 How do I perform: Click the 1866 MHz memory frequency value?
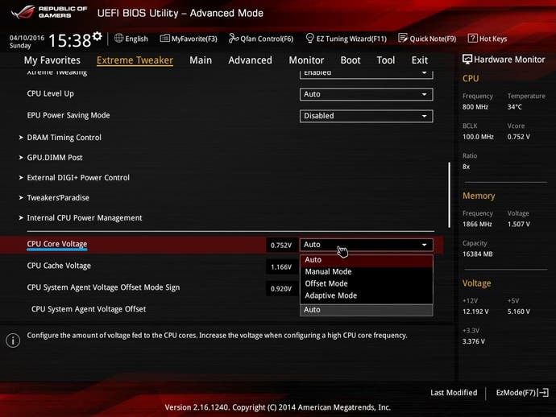pyautogui.click(x=477, y=225)
